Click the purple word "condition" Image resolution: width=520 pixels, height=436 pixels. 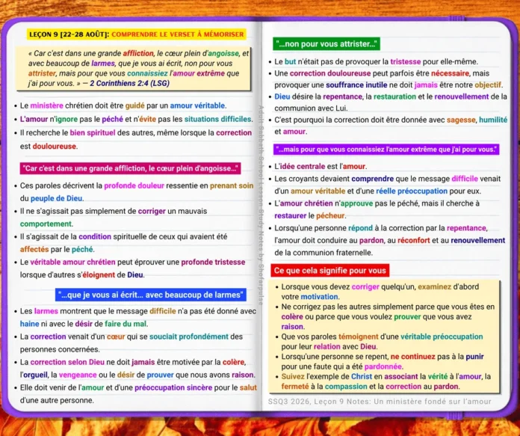point(95,237)
